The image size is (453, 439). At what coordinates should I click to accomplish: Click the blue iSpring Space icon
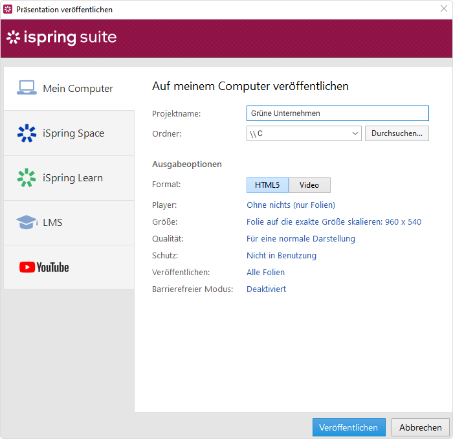(27, 133)
